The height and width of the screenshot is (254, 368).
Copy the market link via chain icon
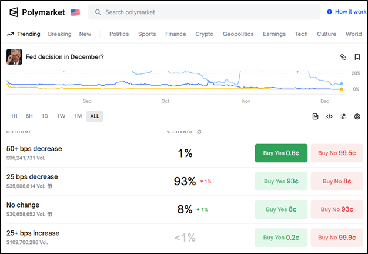343,57
